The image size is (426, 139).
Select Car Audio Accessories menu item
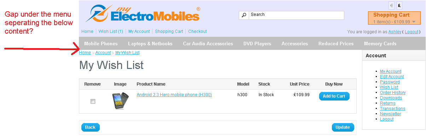tap(208, 44)
